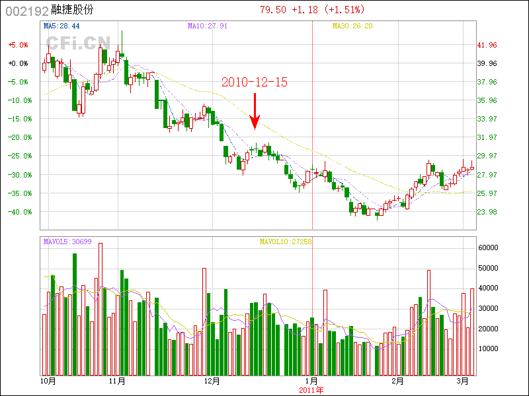This screenshot has height=396, width=529.
Task: Select the 2月 time axis label
Action: point(398,381)
